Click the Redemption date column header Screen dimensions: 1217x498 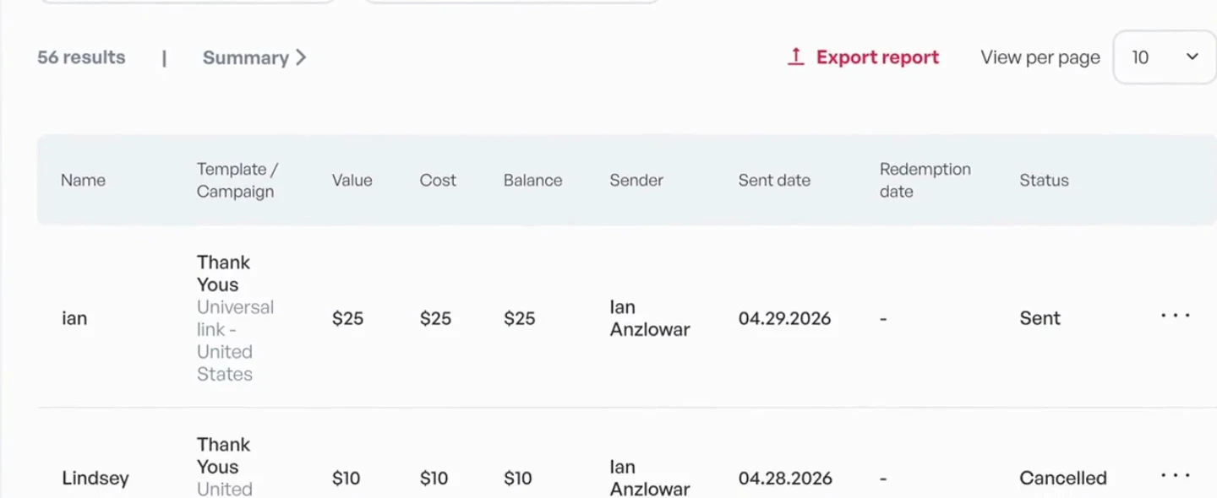(x=925, y=180)
